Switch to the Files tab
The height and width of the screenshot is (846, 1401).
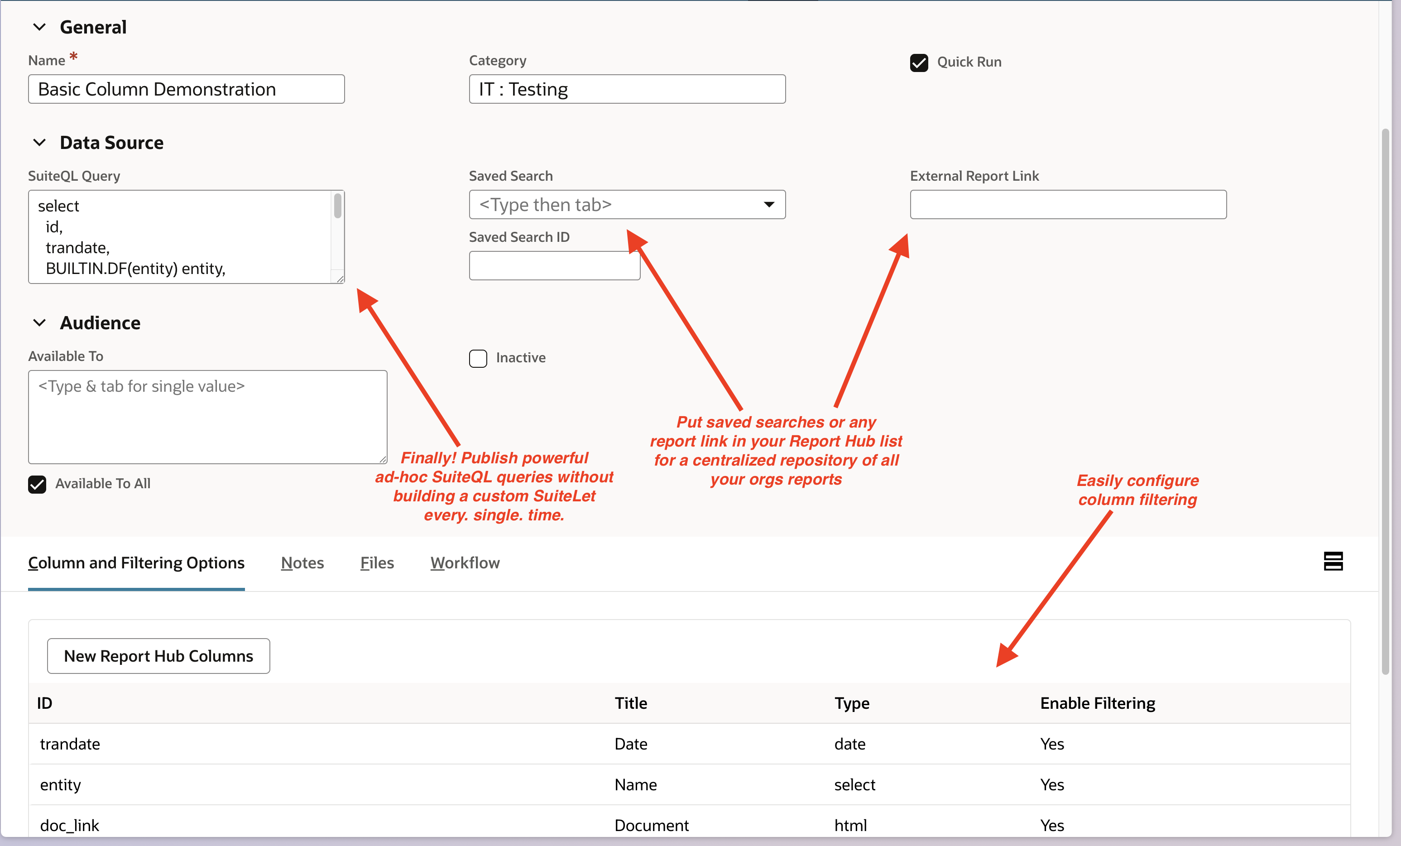click(377, 563)
